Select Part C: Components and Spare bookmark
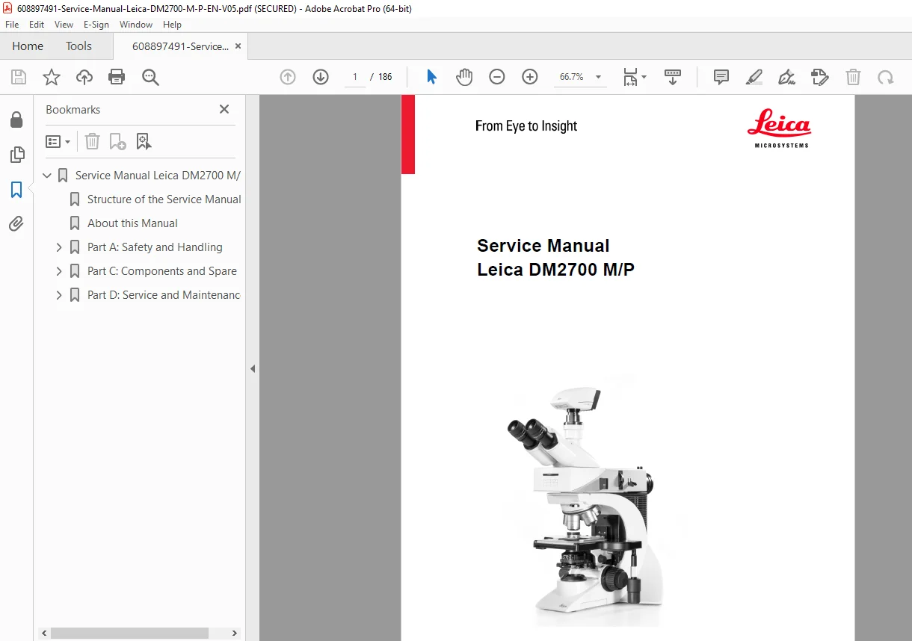The image size is (912, 641). tap(162, 271)
